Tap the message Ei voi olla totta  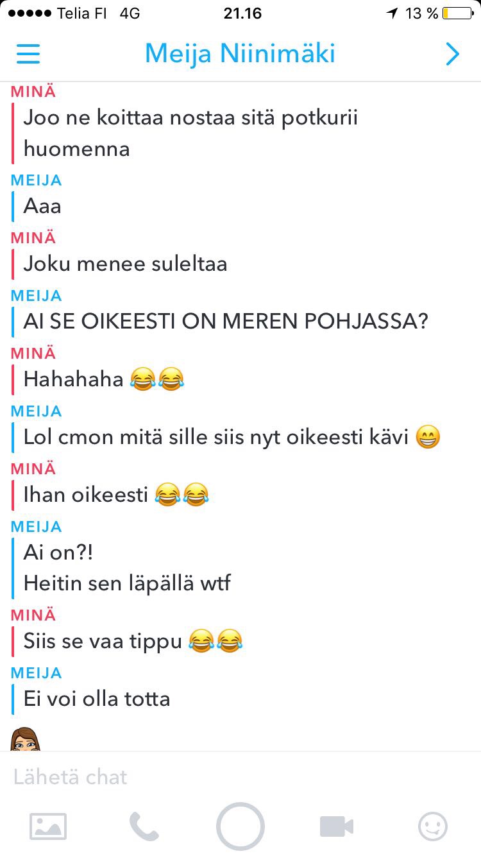(97, 699)
